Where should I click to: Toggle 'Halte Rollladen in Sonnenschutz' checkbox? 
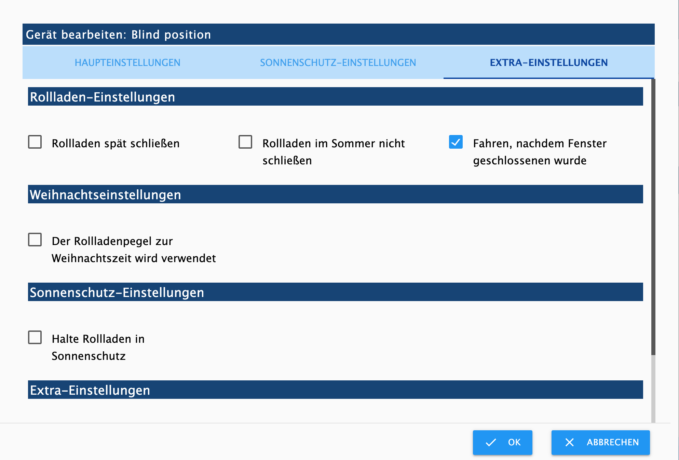coord(35,338)
